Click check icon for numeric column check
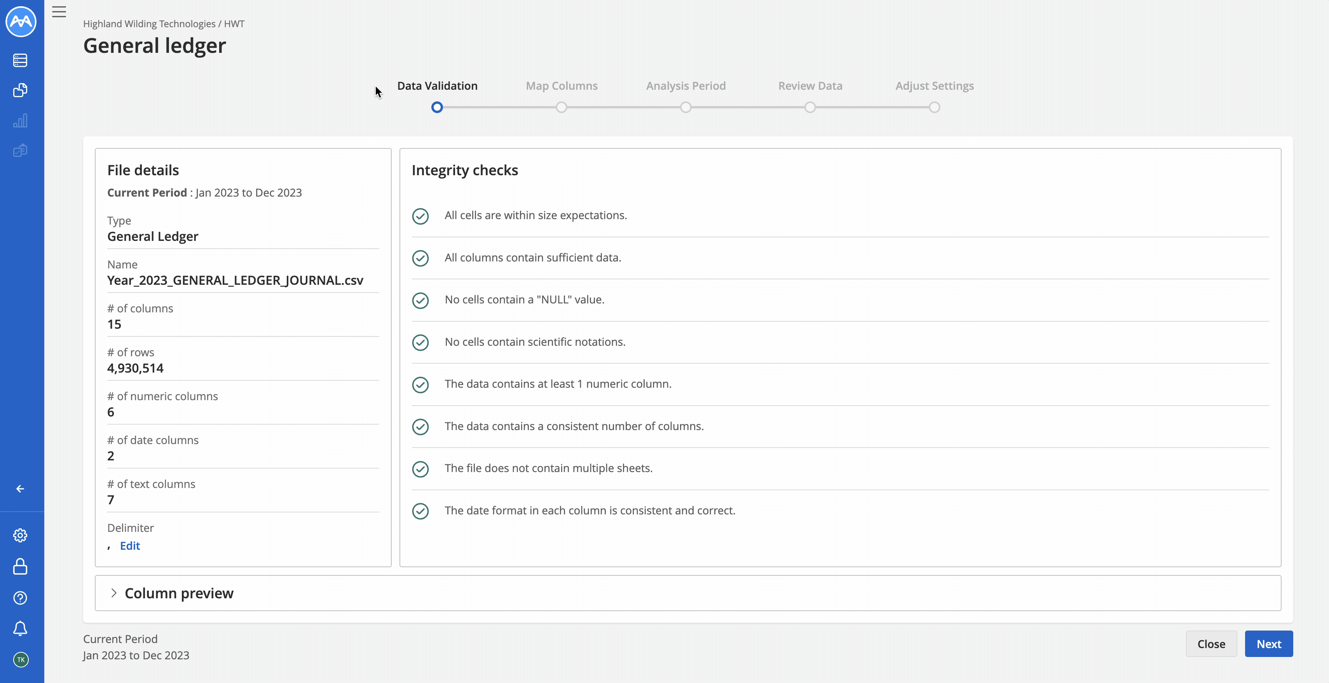Screen dimensions: 1329x683 [x=420, y=385]
